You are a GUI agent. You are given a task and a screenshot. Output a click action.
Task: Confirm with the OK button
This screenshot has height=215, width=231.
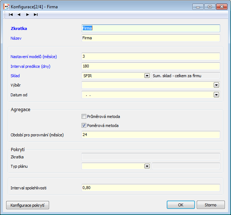tap(181, 205)
